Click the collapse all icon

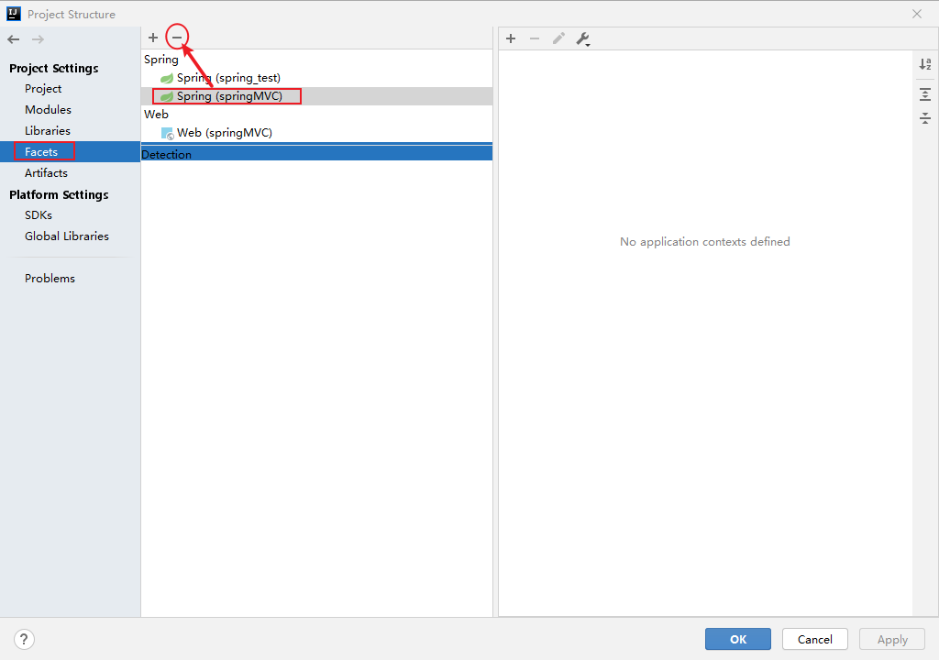[x=925, y=118]
